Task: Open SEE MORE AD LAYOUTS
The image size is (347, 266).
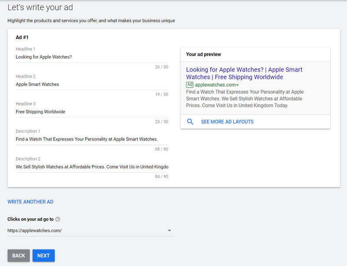Action: click(x=227, y=122)
